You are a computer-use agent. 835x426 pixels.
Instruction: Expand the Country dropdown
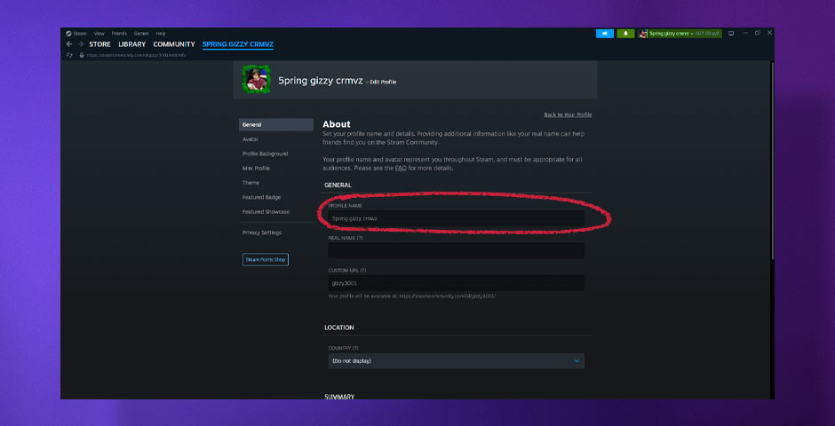(456, 361)
